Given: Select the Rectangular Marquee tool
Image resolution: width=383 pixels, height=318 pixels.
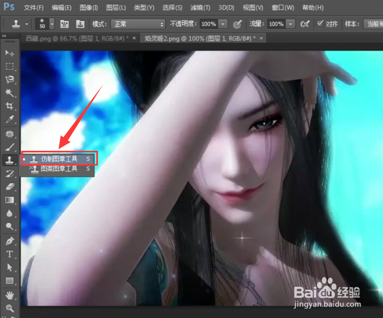Looking at the screenshot, I should pyautogui.click(x=9, y=66).
